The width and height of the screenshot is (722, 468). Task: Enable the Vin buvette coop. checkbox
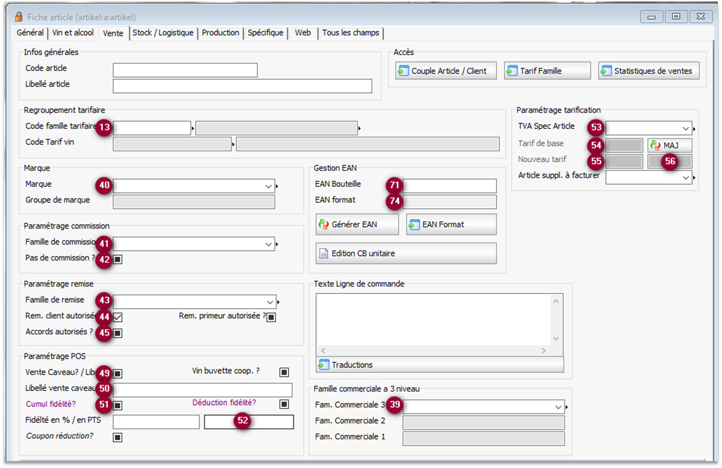284,372
